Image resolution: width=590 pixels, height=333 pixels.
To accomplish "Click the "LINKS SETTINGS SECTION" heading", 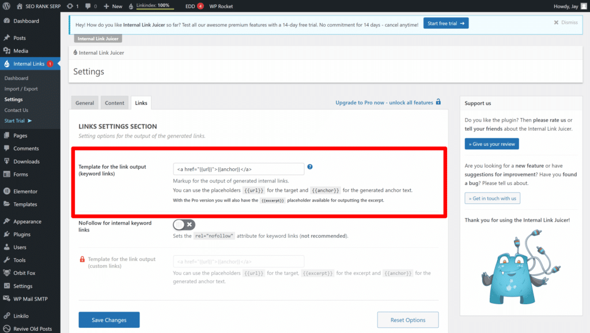I will [118, 126].
